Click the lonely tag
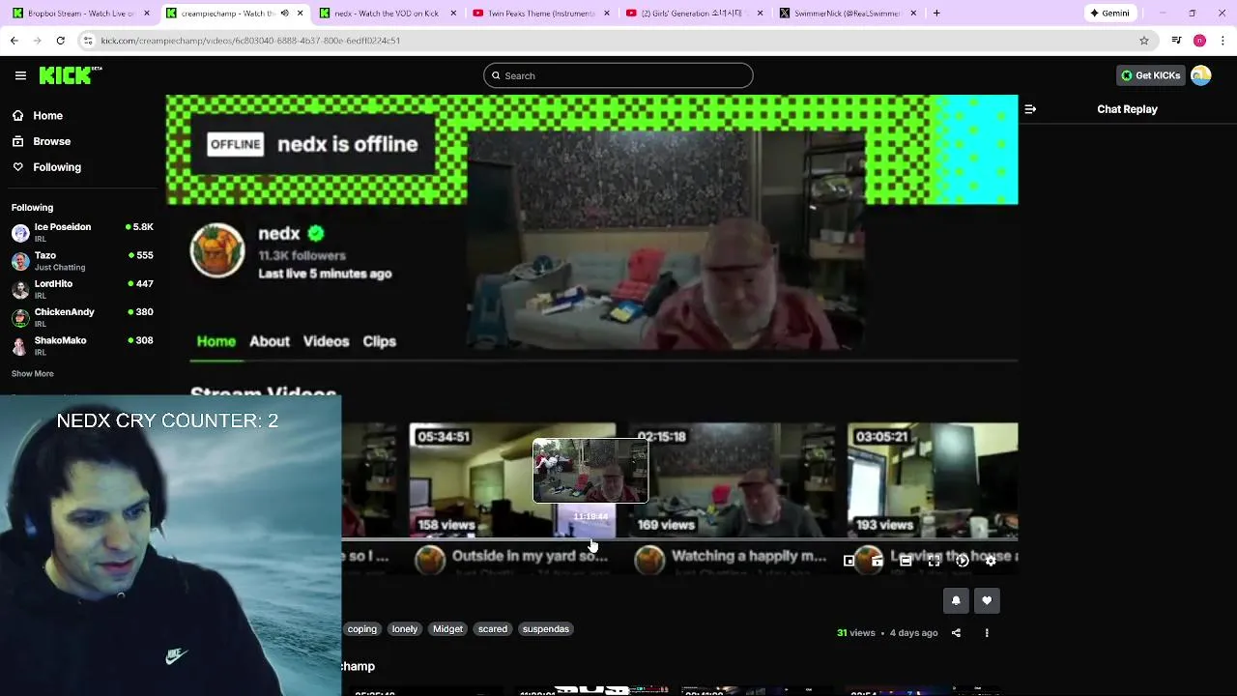Image resolution: width=1237 pixels, height=696 pixels. click(405, 629)
